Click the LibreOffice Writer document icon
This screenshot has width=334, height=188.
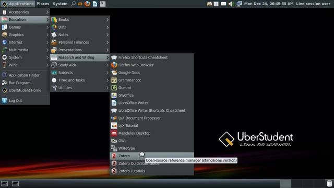[114, 103]
